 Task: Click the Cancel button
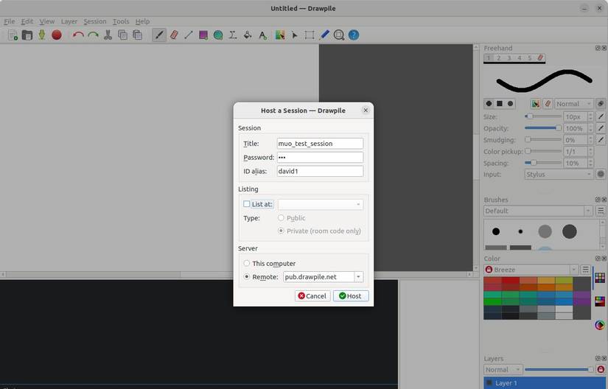point(312,295)
